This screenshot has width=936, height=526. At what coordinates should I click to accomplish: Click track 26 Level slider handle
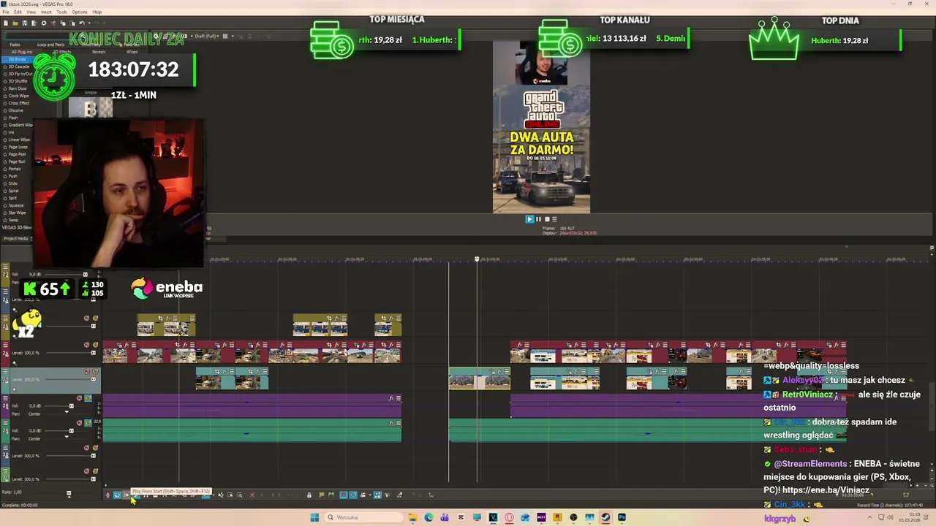(x=93, y=353)
